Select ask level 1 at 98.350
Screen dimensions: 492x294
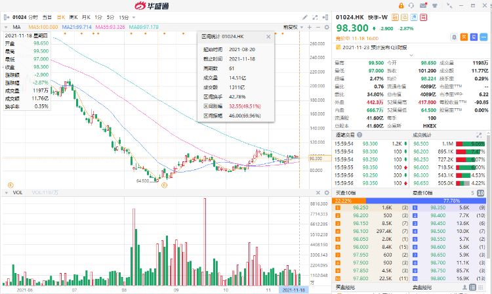pos(449,207)
